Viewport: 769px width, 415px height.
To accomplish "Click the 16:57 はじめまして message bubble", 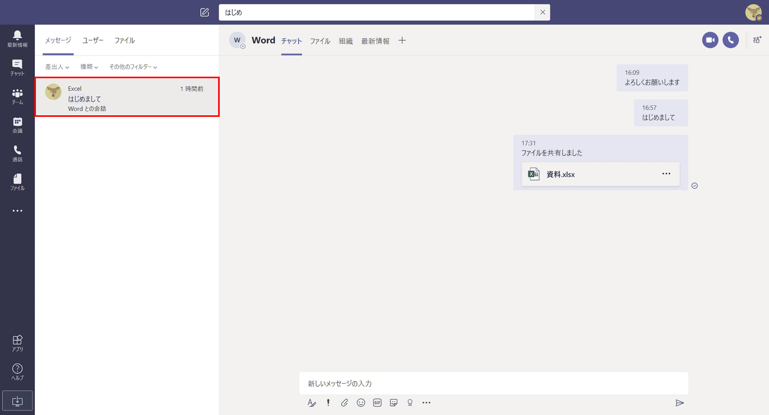I will pos(661,113).
